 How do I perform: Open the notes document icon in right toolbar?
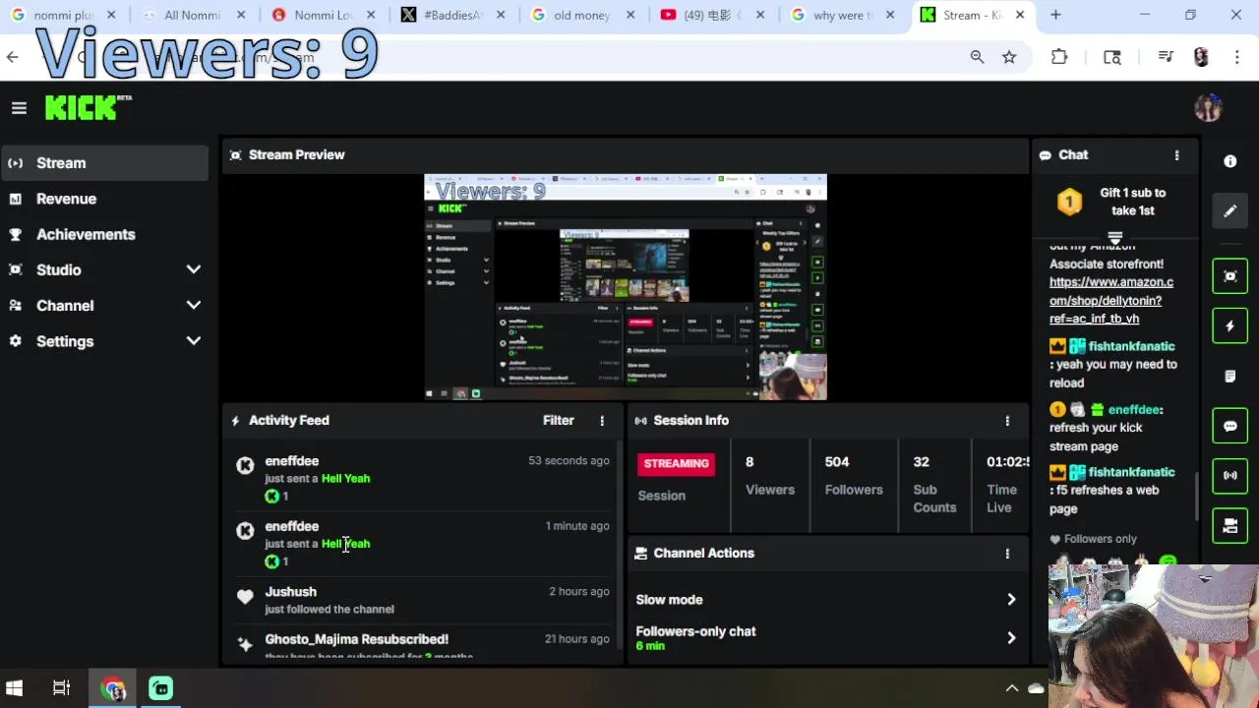point(1229,377)
